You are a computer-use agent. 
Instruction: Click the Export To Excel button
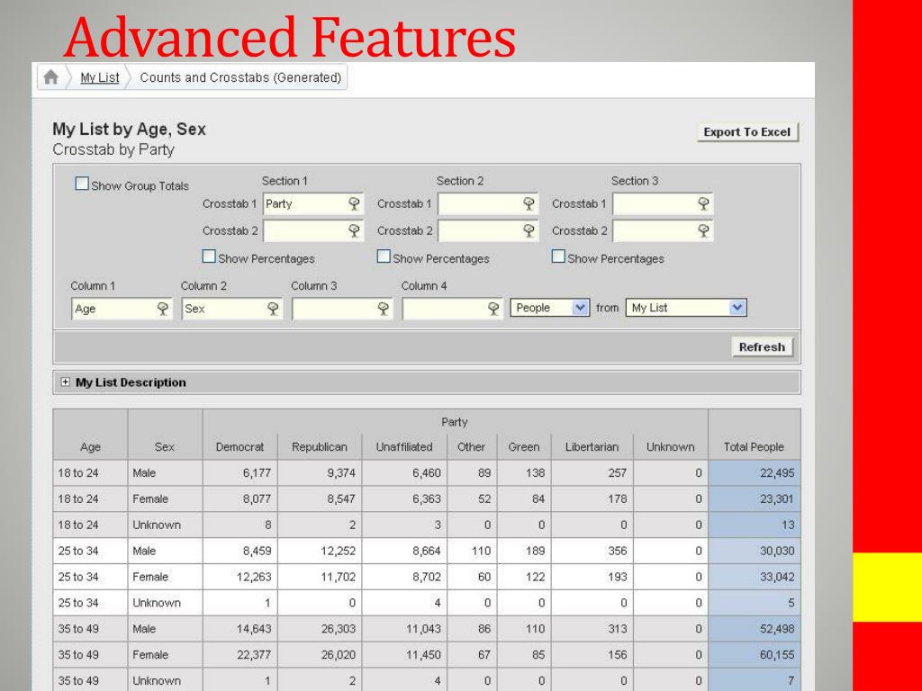(747, 132)
